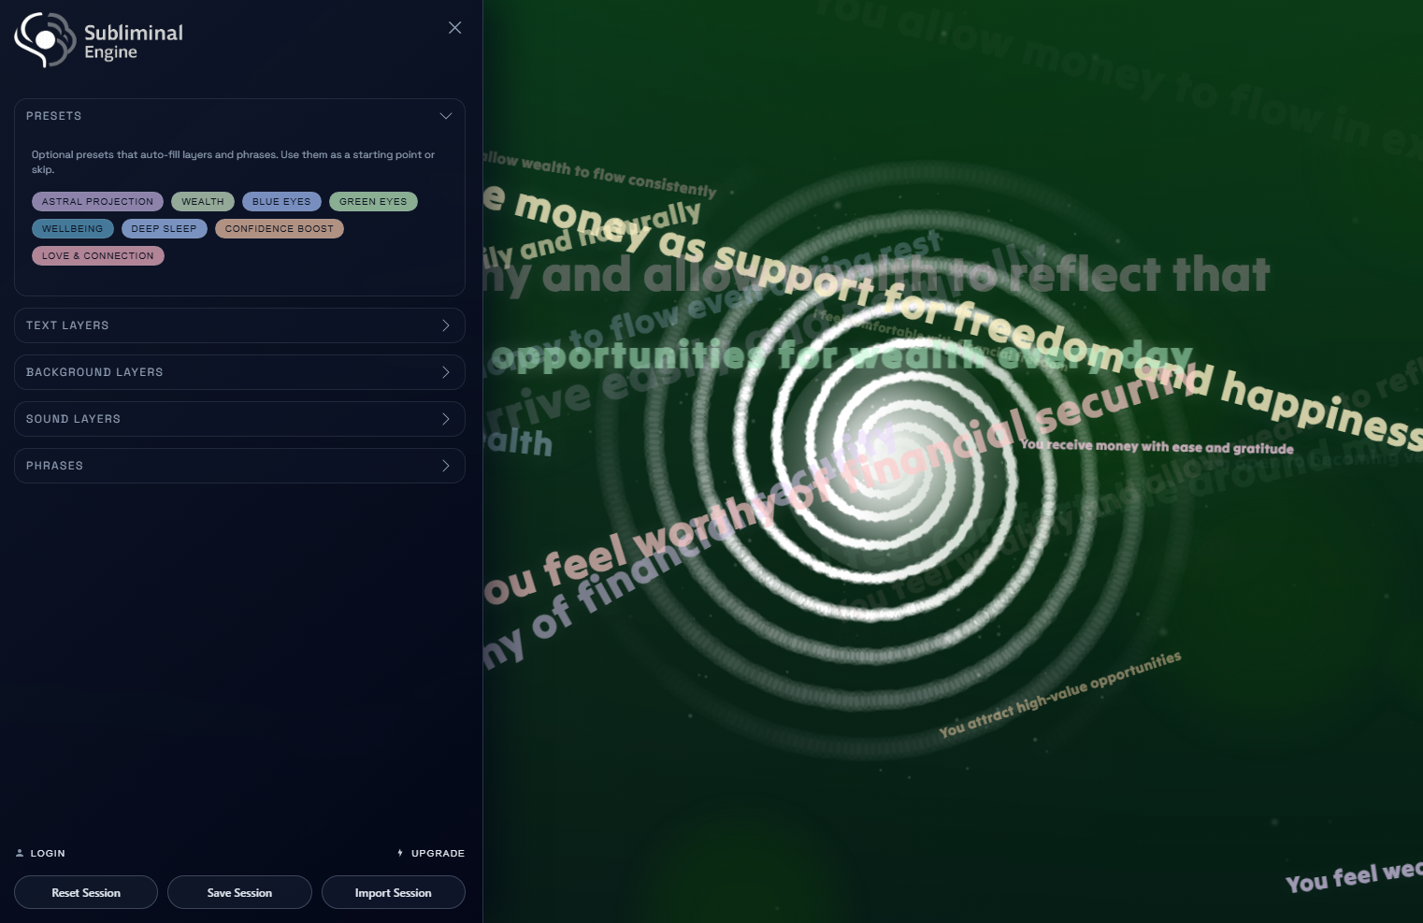Select the Green Eyes preset
Image resolution: width=1423 pixels, height=923 pixels.
pos(372,202)
